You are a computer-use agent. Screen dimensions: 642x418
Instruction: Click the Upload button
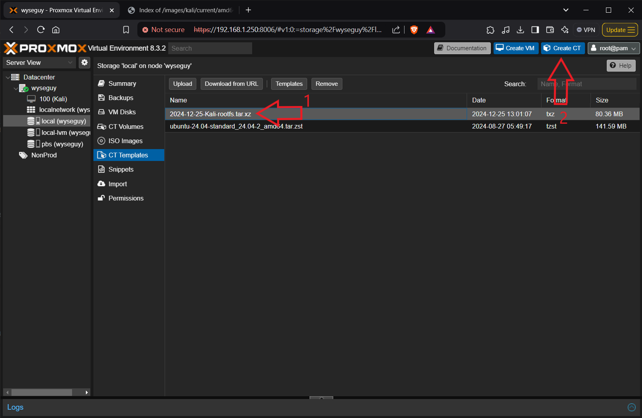(x=182, y=84)
